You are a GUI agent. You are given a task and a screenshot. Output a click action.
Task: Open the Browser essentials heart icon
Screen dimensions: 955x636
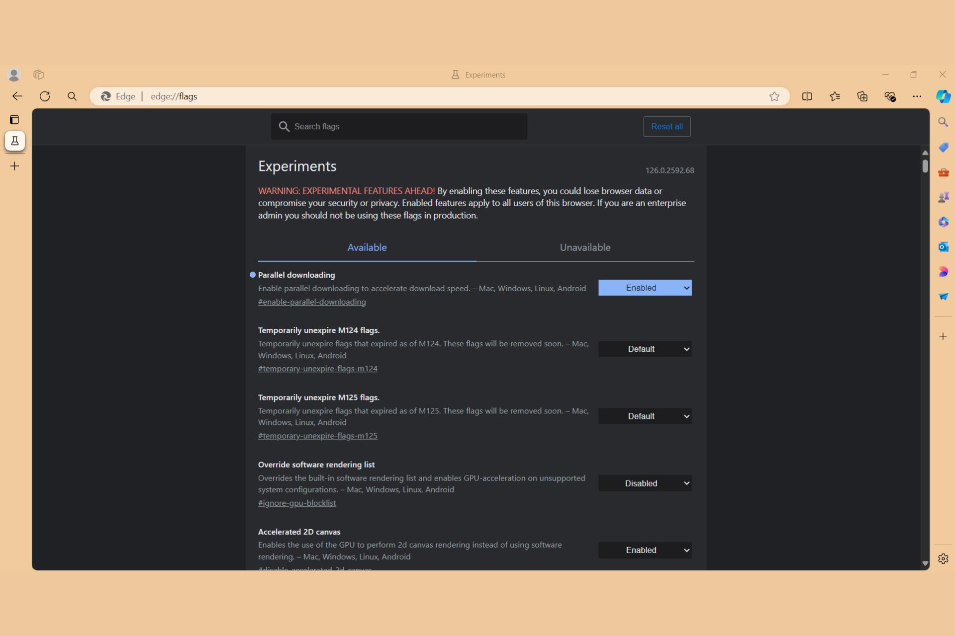889,96
